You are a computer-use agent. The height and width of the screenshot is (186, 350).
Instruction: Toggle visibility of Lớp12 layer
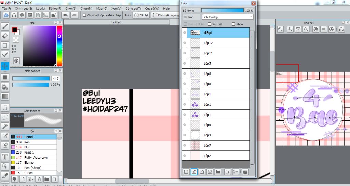[x=185, y=43]
